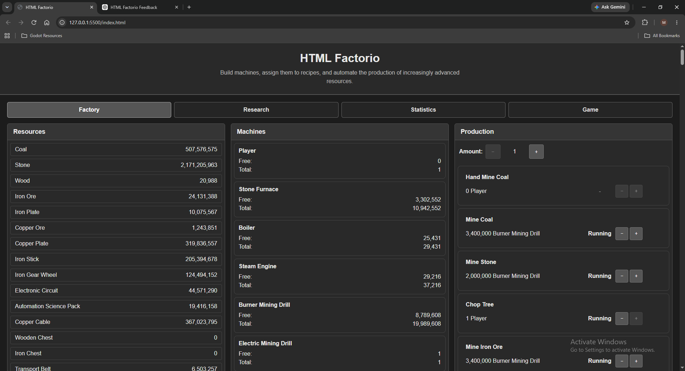Image resolution: width=685 pixels, height=371 pixels.
Task: Decrease the production Amount value
Action: coord(493,152)
